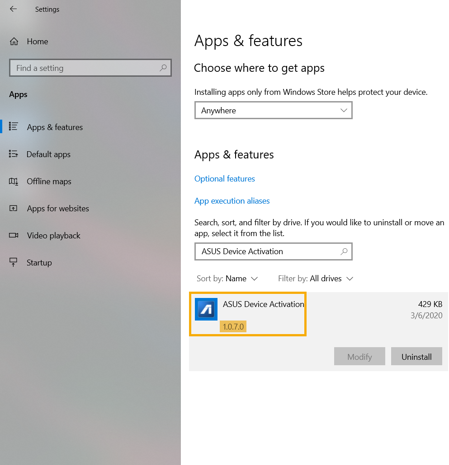Click the chevron in the Anywhere dropdown
The image size is (449, 465).
pyautogui.click(x=344, y=110)
